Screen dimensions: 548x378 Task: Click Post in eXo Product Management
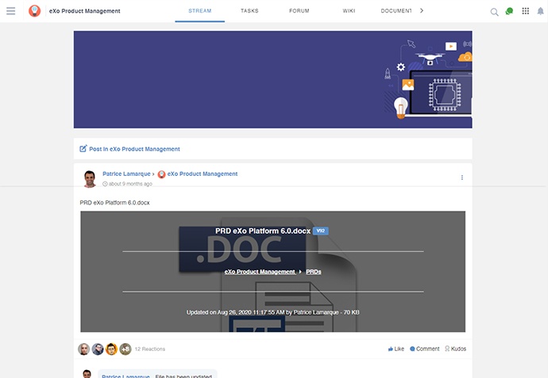[x=134, y=149]
